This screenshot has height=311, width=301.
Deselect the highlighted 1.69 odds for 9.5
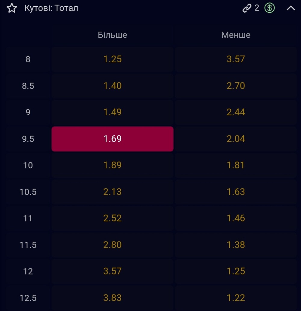tap(112, 139)
